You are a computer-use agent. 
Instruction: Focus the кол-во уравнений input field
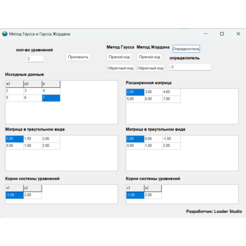35,59
